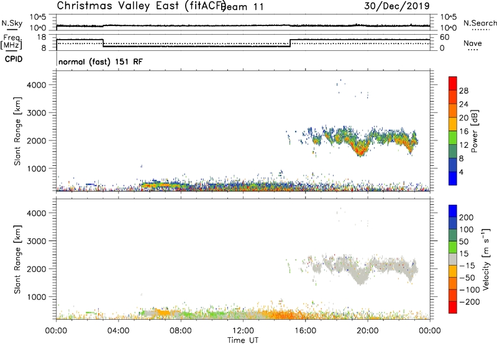
Task: Click the "Nave" legend label
Action: (473, 43)
